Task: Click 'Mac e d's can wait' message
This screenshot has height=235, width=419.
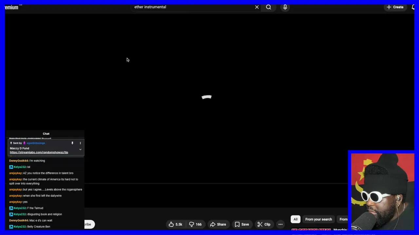Action: pos(31,220)
